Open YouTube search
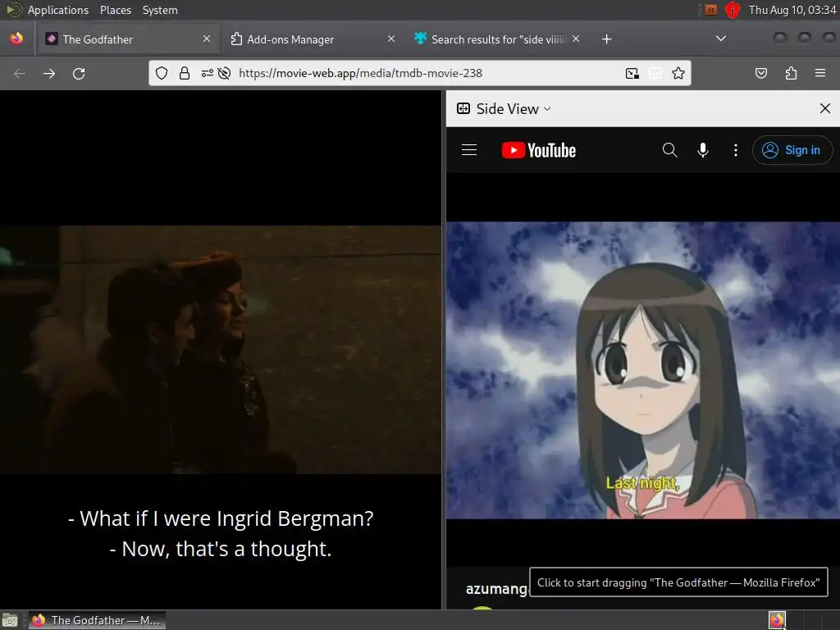This screenshot has width=840, height=630. tap(669, 150)
